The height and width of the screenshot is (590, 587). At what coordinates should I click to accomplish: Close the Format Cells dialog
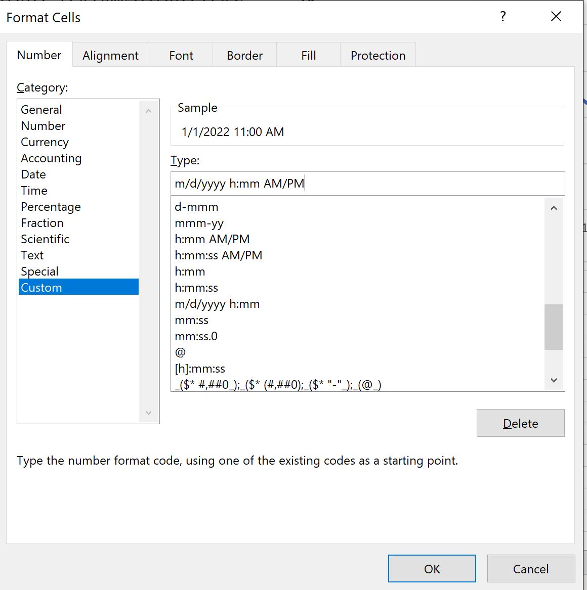click(x=556, y=17)
